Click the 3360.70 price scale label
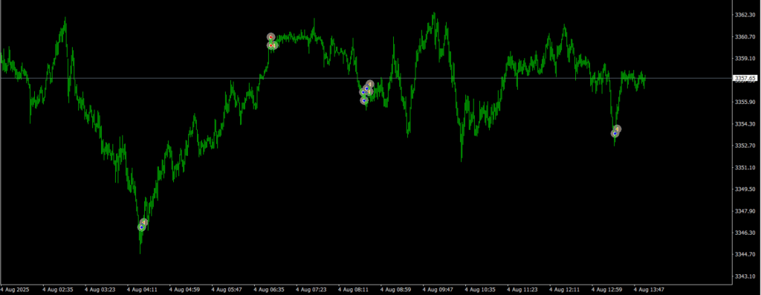Viewport: 761px width, 295px height. tap(744, 37)
